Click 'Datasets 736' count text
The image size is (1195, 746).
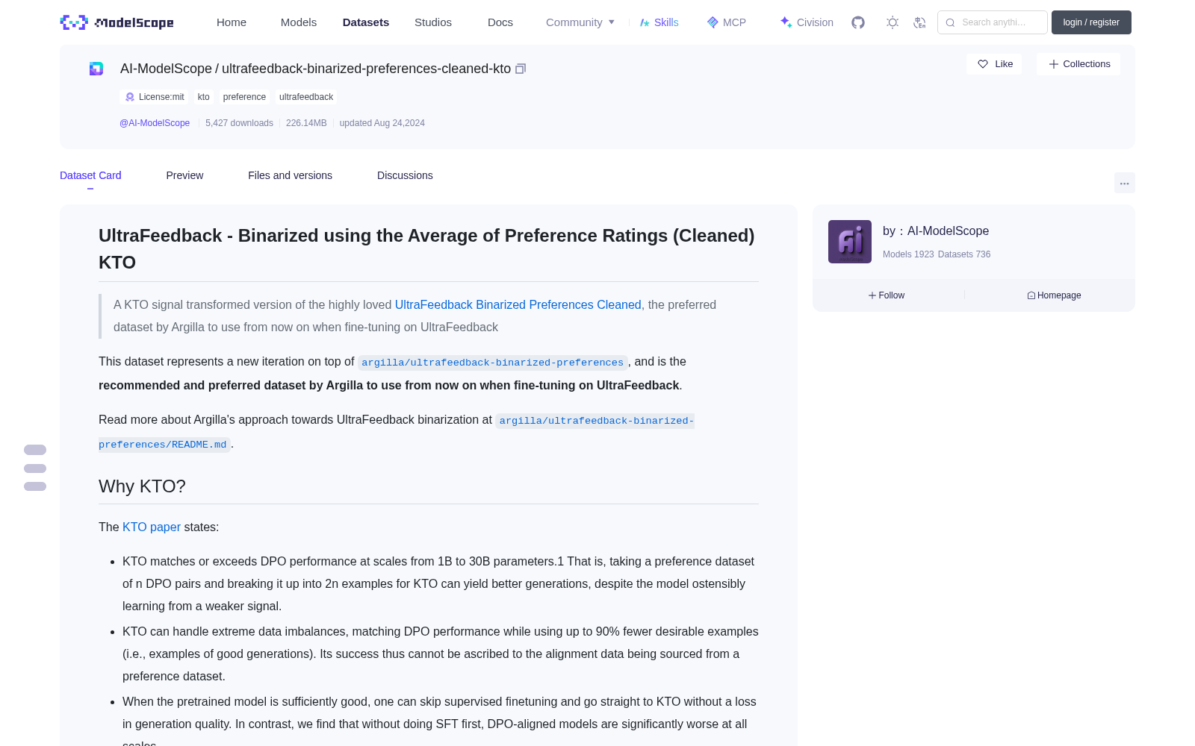tap(964, 254)
